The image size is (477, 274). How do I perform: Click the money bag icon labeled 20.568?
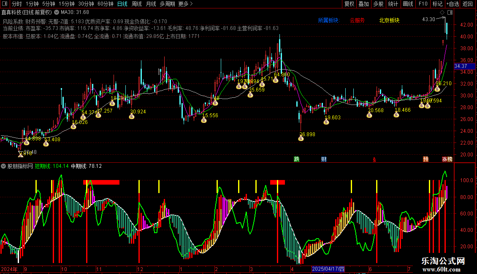(x=369, y=115)
